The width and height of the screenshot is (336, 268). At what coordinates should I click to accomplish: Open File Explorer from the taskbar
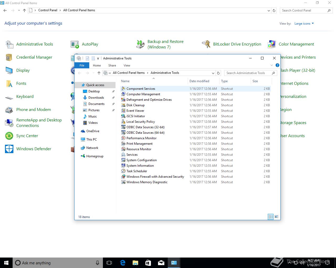coord(135,263)
